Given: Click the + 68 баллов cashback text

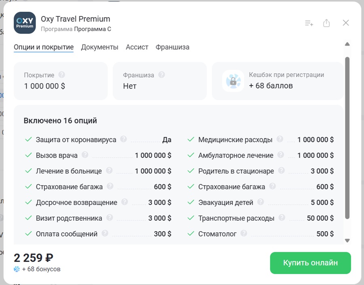Looking at the screenshot, I should pyautogui.click(x=271, y=86).
